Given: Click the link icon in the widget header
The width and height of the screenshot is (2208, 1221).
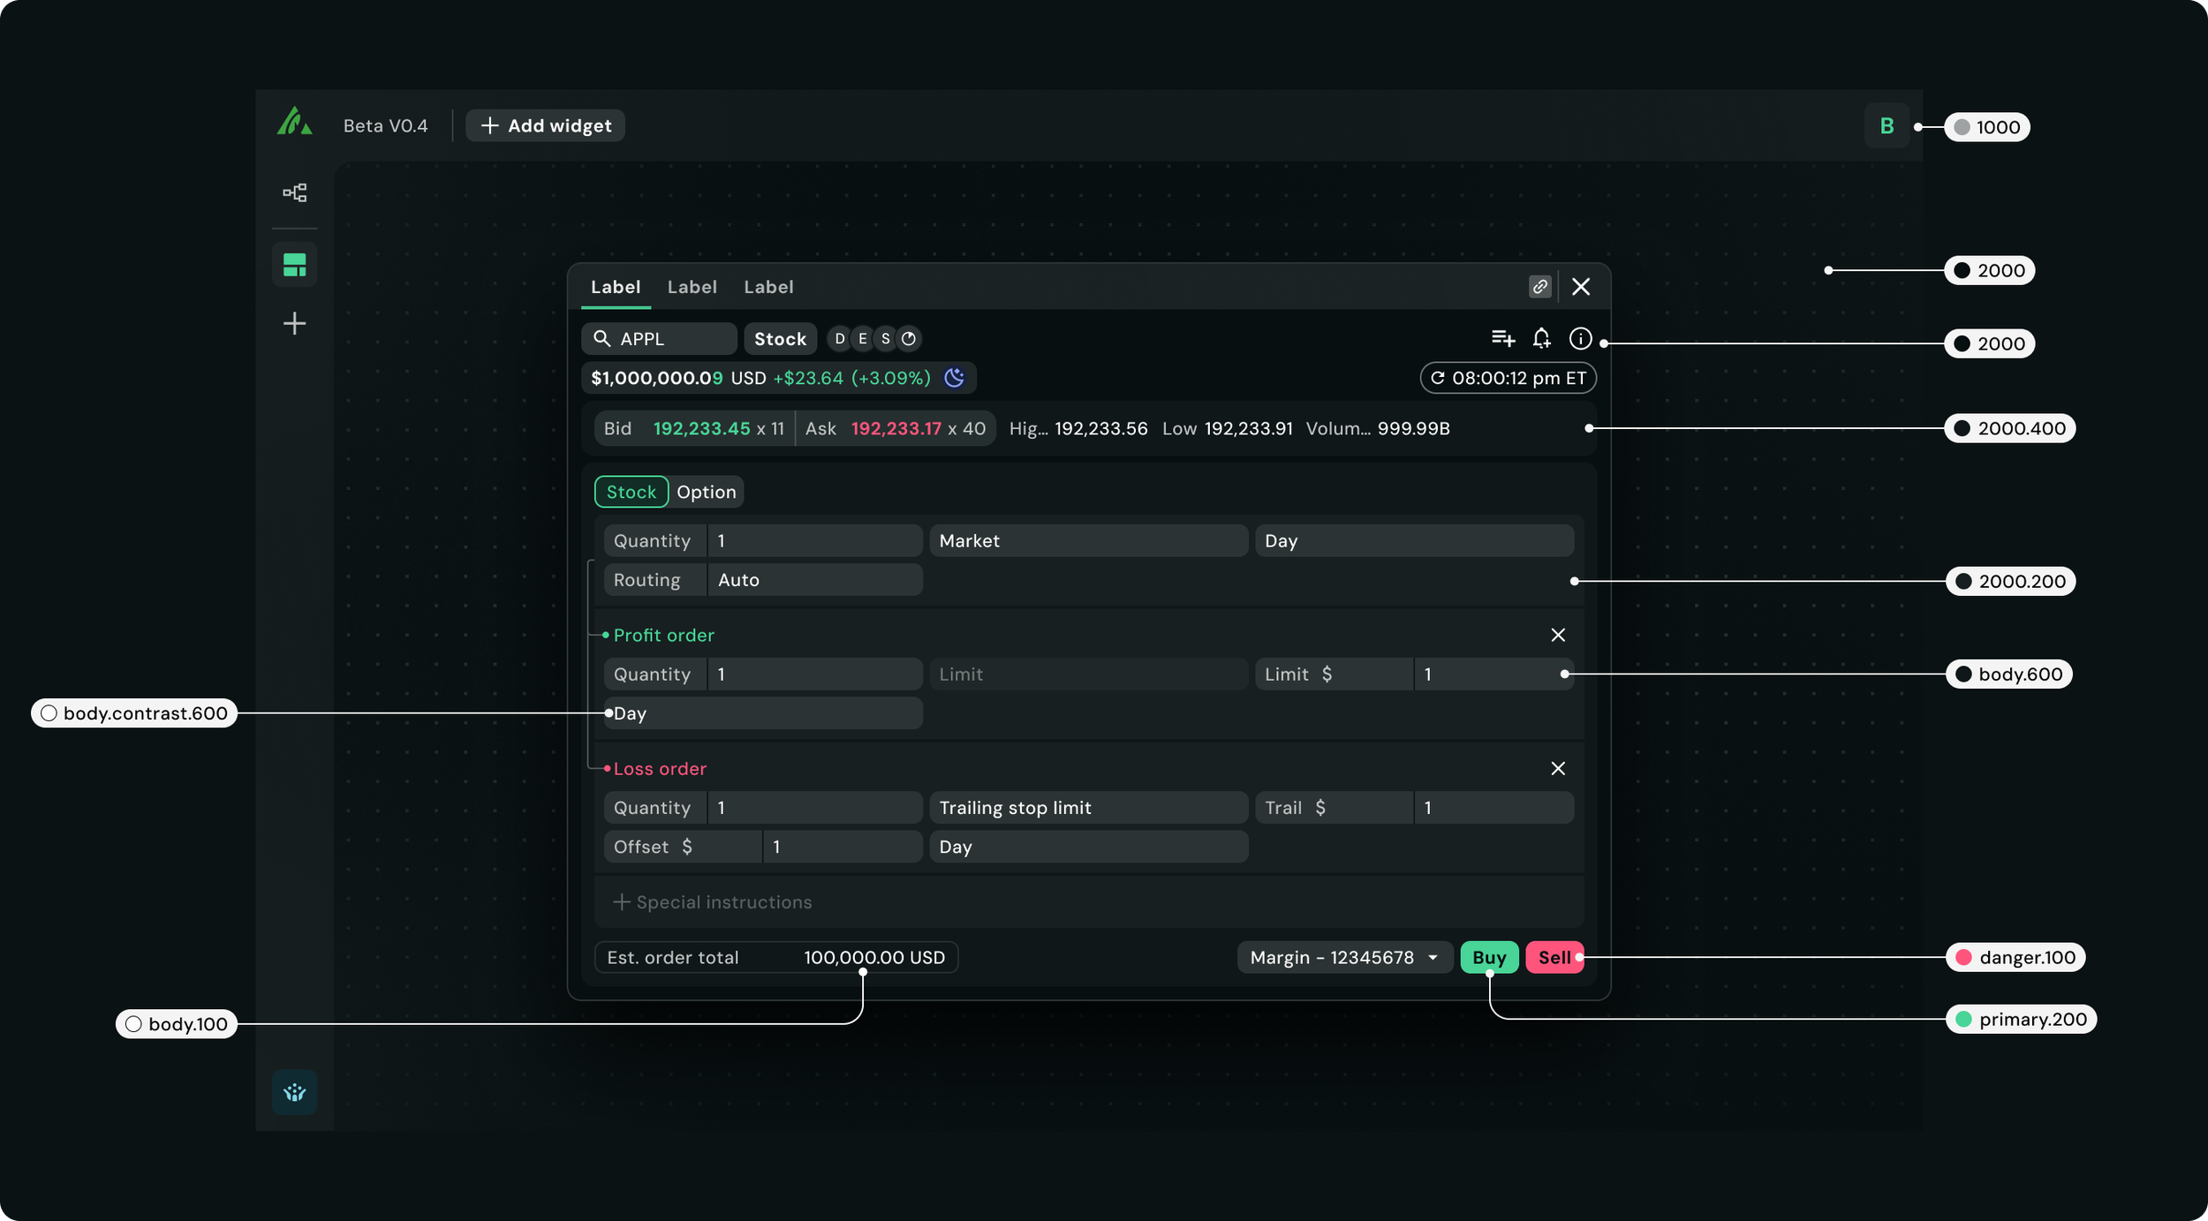Looking at the screenshot, I should [1539, 287].
